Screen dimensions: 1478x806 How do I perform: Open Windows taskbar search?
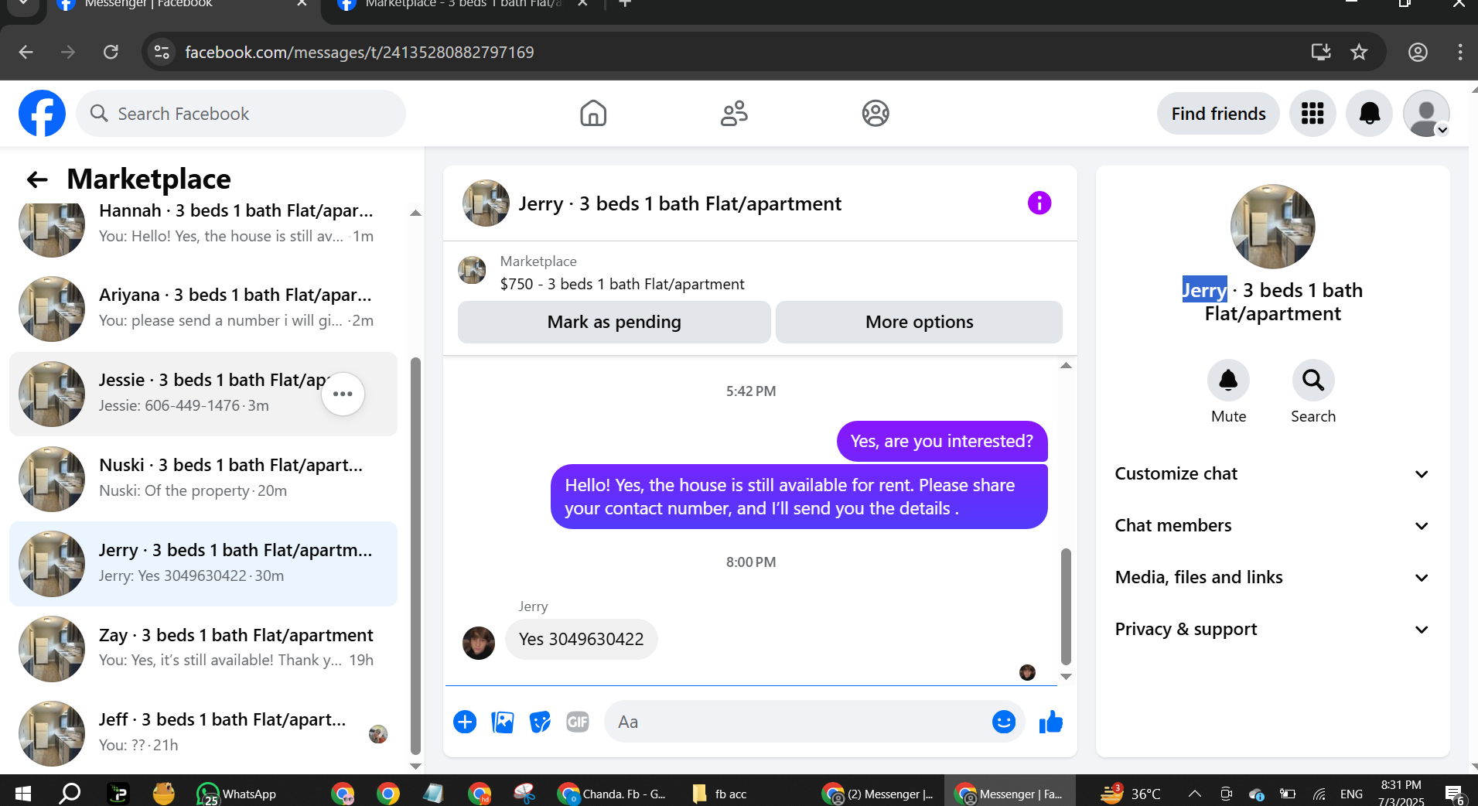pyautogui.click(x=70, y=794)
